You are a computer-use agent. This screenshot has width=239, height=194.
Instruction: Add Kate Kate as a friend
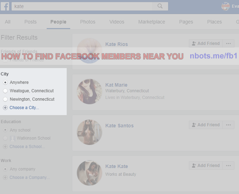coord(206,166)
